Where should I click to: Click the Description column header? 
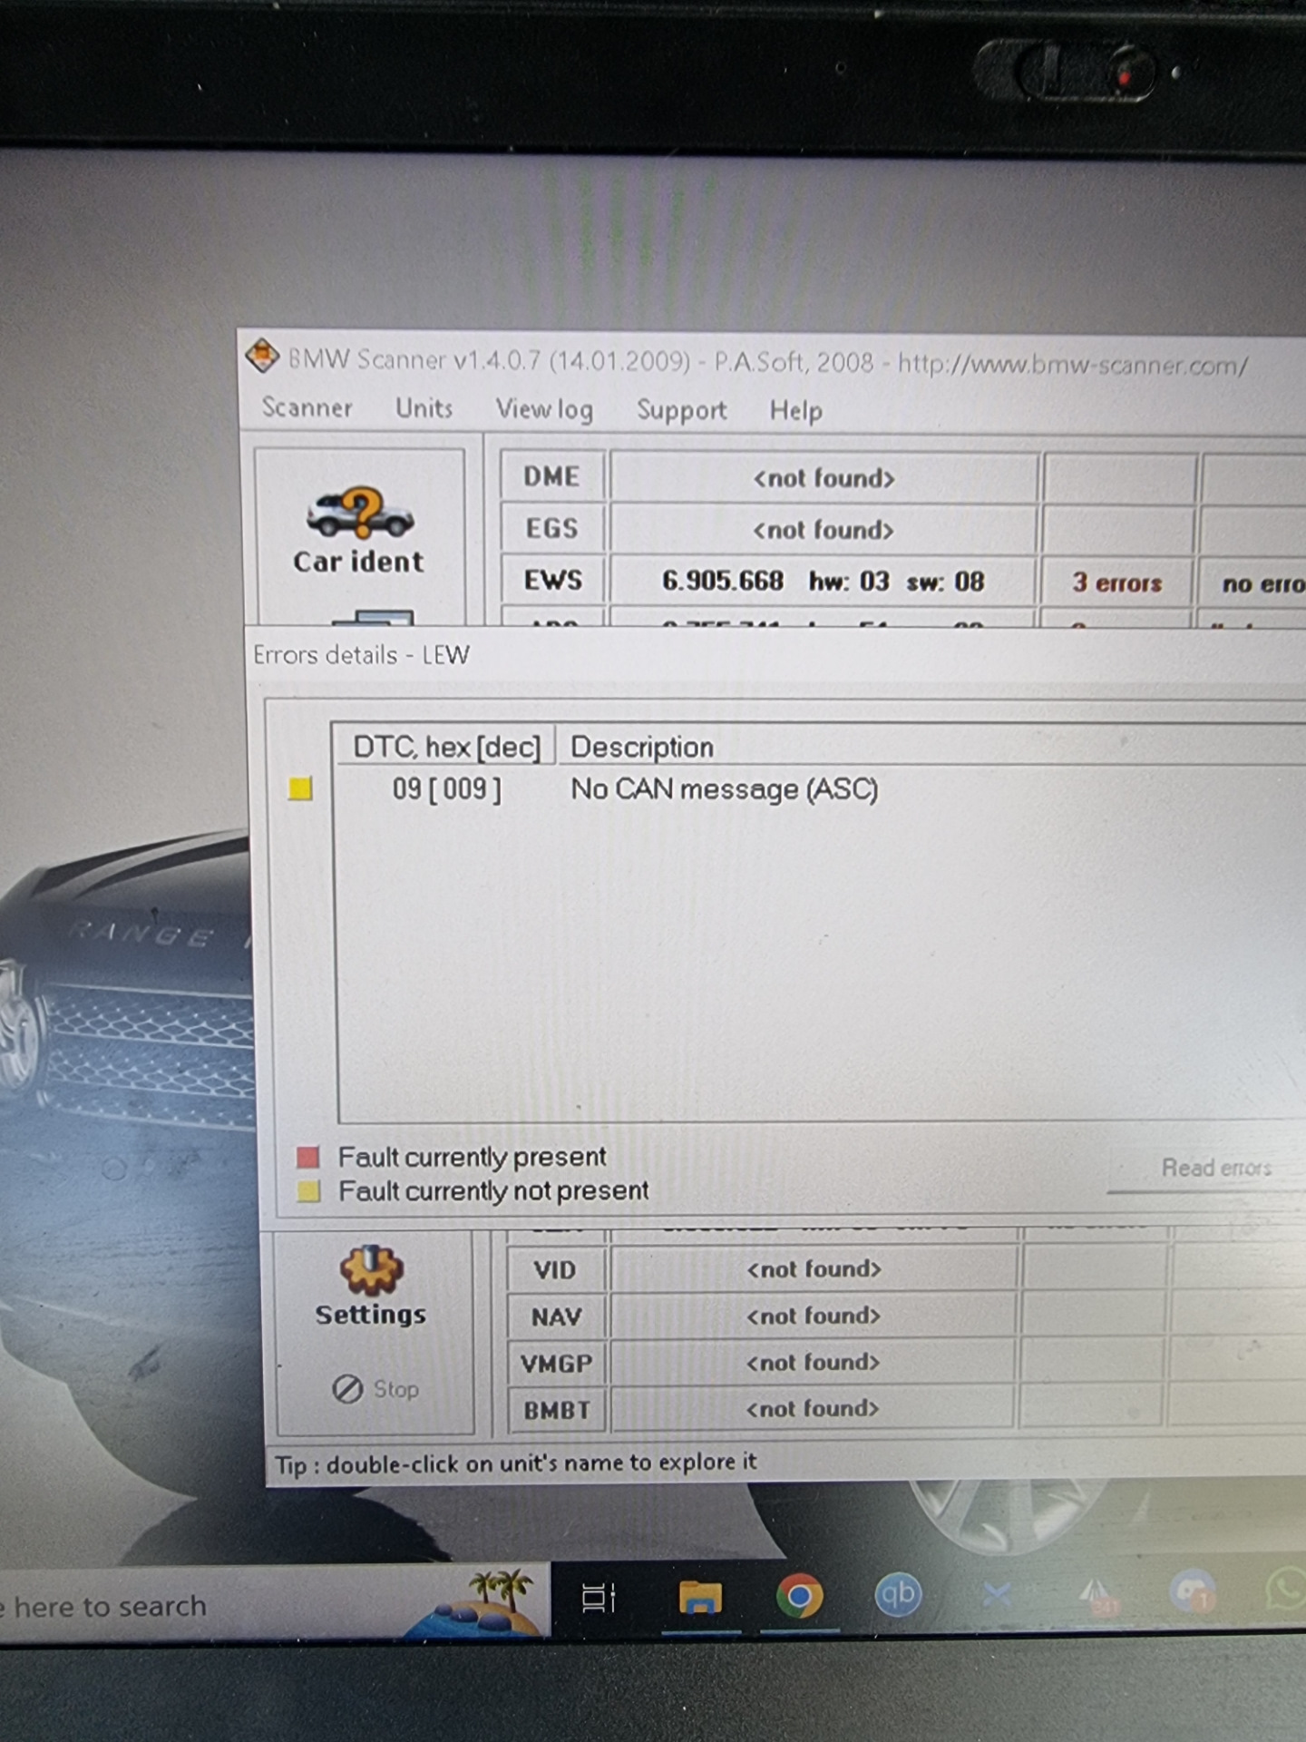coord(641,748)
